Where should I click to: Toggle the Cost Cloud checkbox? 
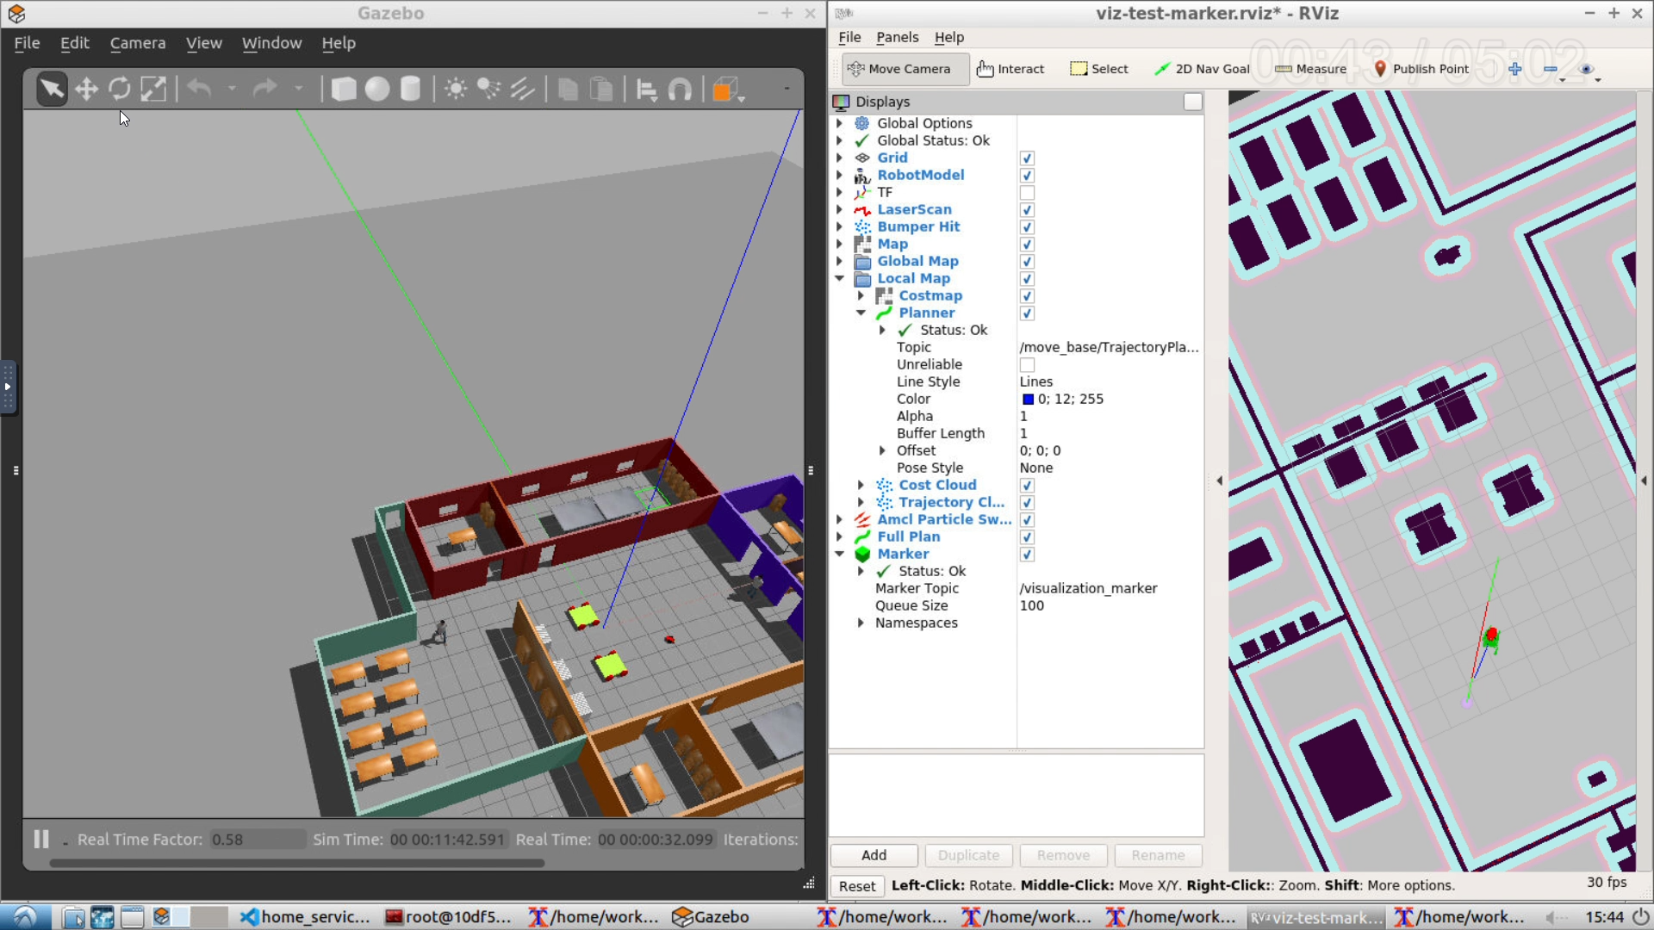(1027, 485)
